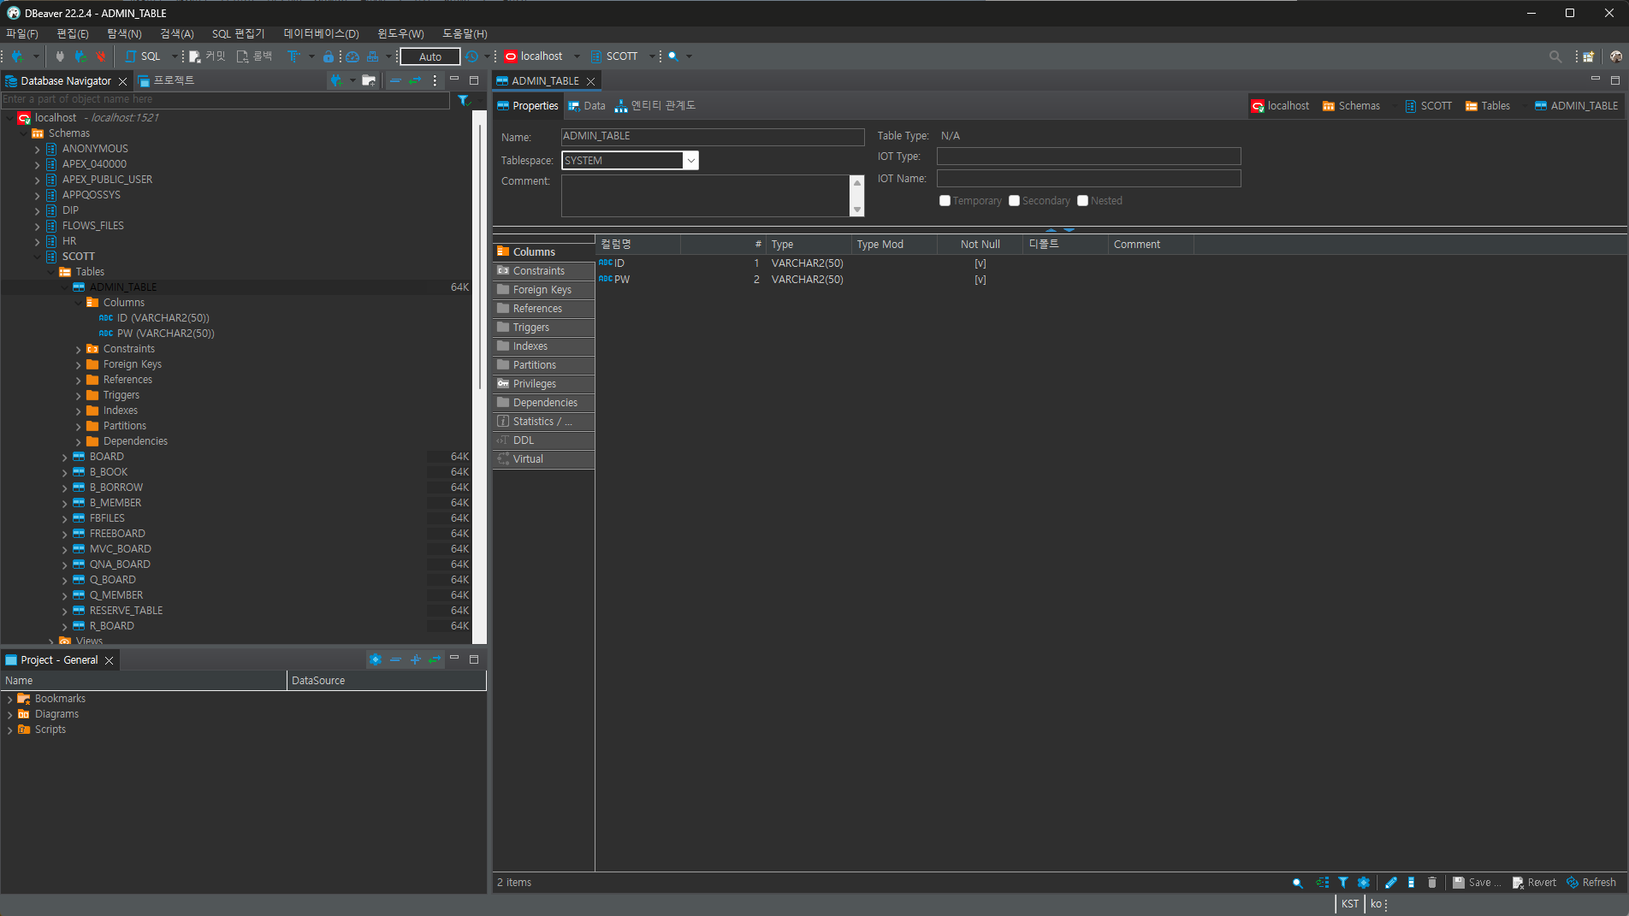Image resolution: width=1629 pixels, height=916 pixels.
Task: Click the blue search magnifier in toolbar
Action: [x=673, y=56]
